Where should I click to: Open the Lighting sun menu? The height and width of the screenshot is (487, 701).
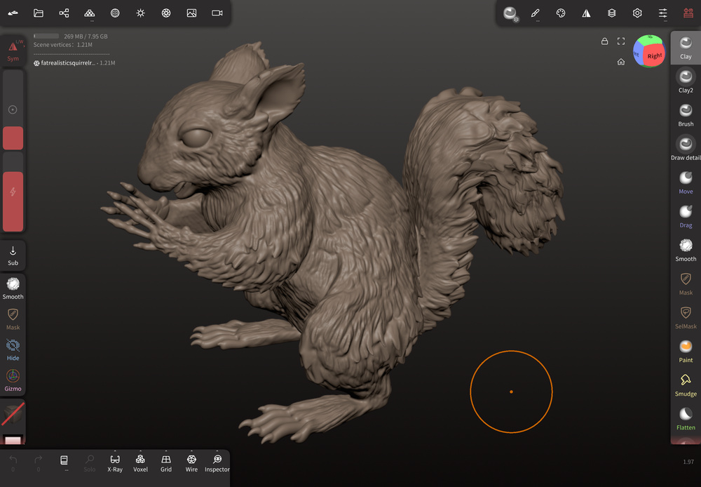pos(140,13)
